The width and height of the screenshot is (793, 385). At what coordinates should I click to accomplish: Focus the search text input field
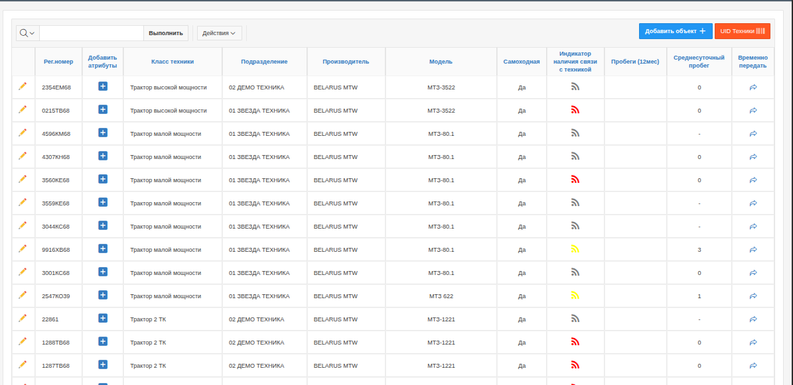[92, 33]
